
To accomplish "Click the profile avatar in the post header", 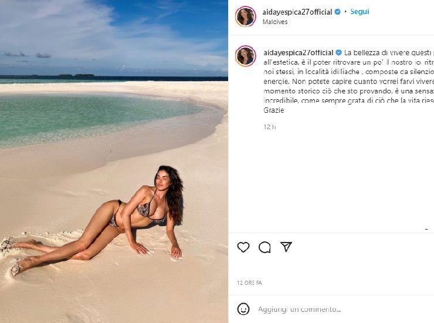I will click(x=245, y=16).
